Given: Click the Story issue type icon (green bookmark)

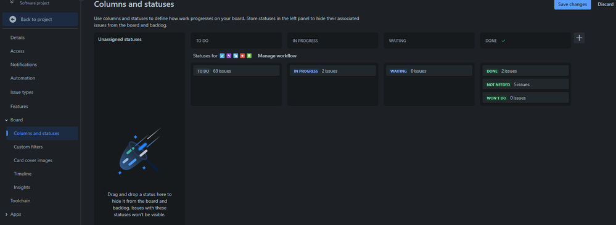Looking at the screenshot, I should [249, 55].
